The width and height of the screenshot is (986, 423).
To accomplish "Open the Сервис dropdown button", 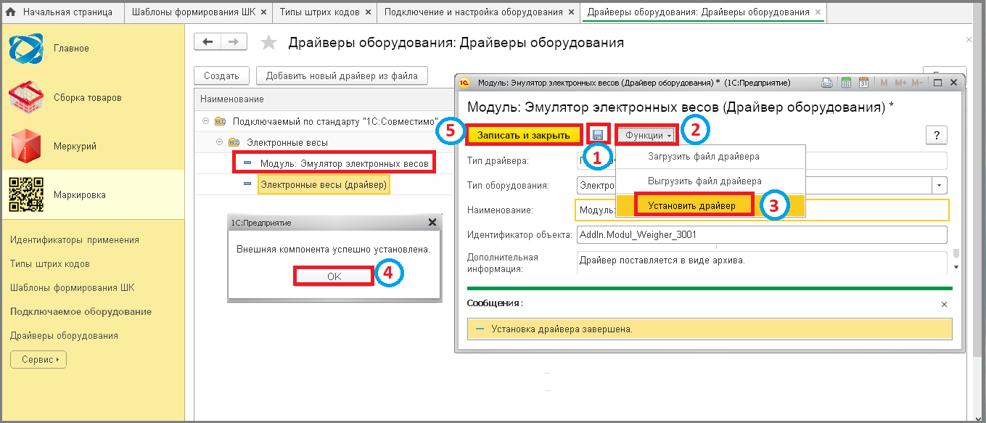I will click(x=38, y=359).
